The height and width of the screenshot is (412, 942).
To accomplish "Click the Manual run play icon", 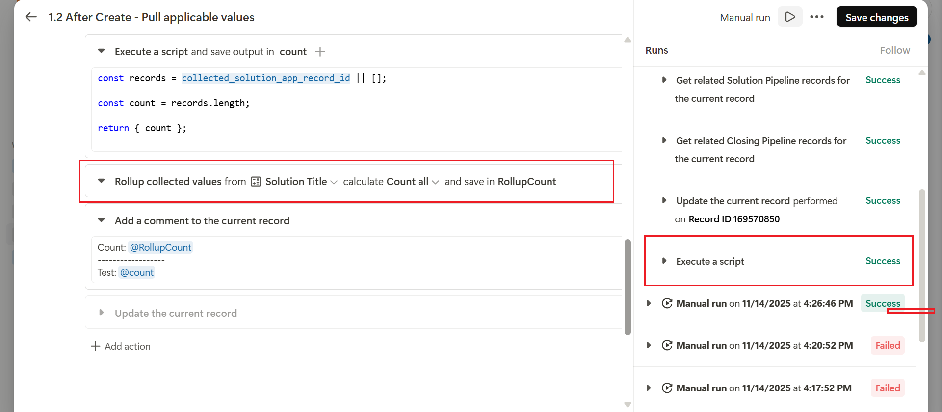I will pos(790,17).
